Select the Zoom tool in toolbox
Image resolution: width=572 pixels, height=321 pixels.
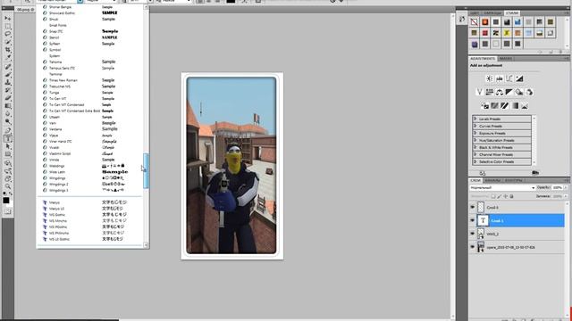(8, 186)
